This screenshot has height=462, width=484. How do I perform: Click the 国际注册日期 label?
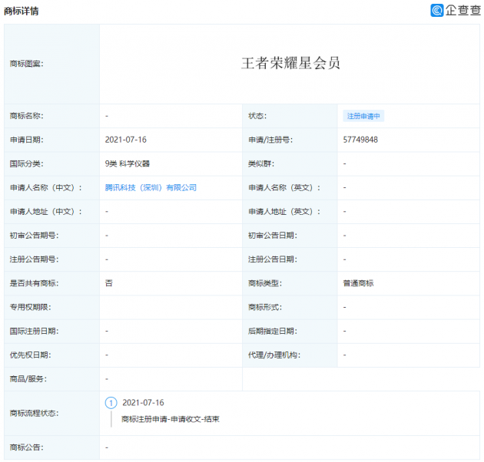pos(34,331)
